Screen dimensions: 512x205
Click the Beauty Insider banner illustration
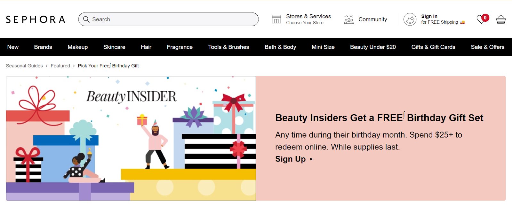click(x=131, y=138)
